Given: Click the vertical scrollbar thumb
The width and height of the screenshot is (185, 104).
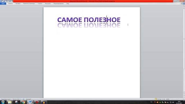Looking at the screenshot, I should pos(184,39).
